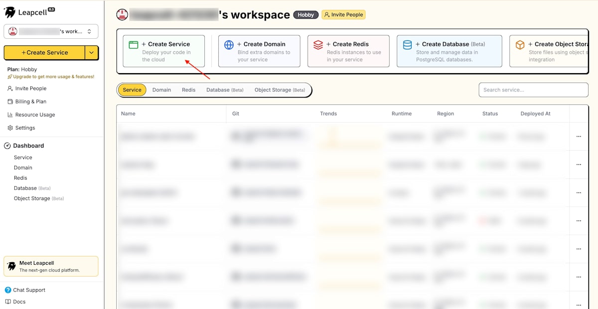The image size is (598, 309).
Task: Click the Deployed At column header
Action: click(535, 113)
